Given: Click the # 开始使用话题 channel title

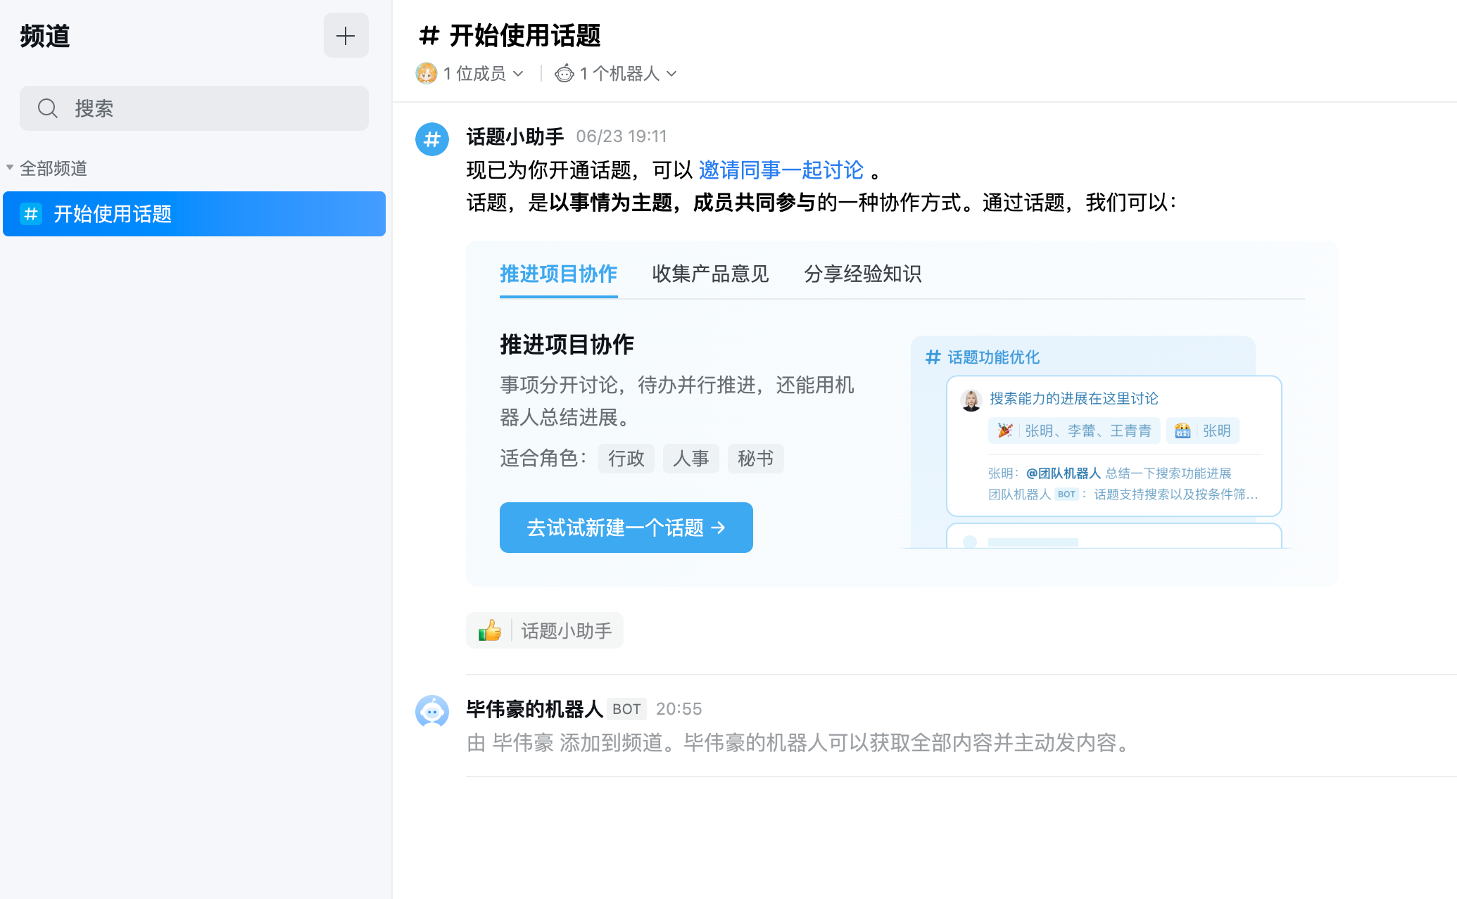Looking at the screenshot, I should click(x=510, y=35).
